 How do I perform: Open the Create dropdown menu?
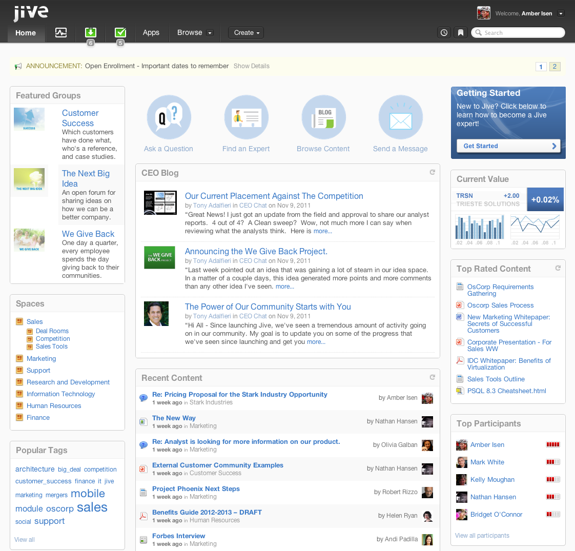[246, 33]
